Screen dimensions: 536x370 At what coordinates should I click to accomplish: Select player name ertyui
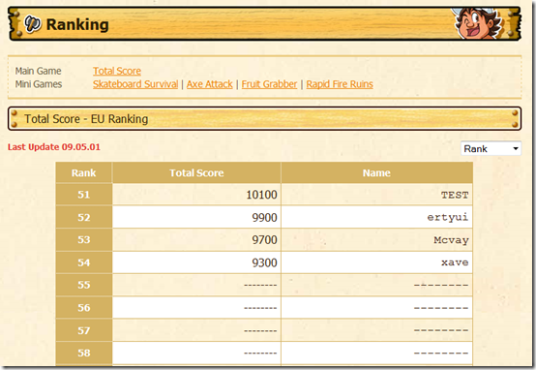448,217
